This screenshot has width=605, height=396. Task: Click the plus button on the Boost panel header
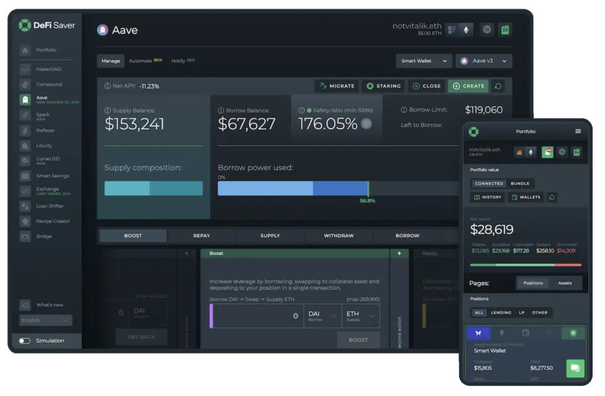(399, 254)
